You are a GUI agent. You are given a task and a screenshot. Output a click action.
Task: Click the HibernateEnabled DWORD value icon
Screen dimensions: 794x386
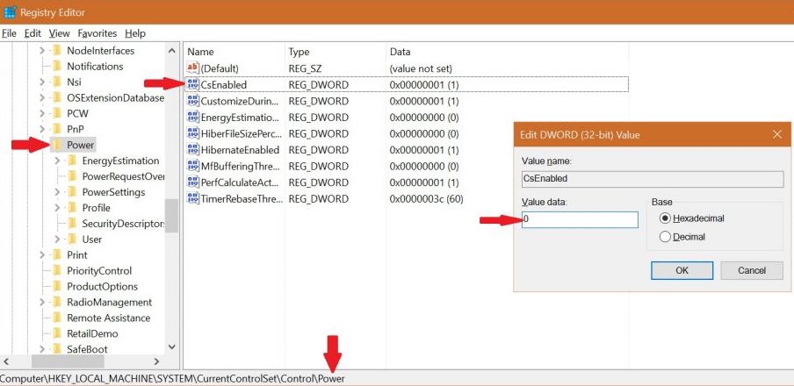point(193,149)
